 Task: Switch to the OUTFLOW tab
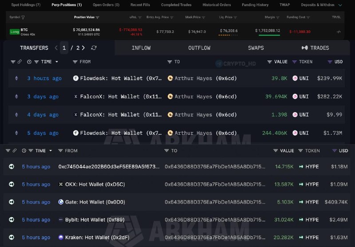pos(199,48)
